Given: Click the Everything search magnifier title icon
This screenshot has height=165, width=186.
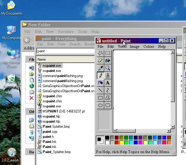Looking at the screenshot, I should pos(38,38).
